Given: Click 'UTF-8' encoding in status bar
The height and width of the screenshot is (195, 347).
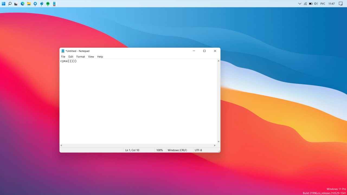Looking at the screenshot, I should click(198, 150).
